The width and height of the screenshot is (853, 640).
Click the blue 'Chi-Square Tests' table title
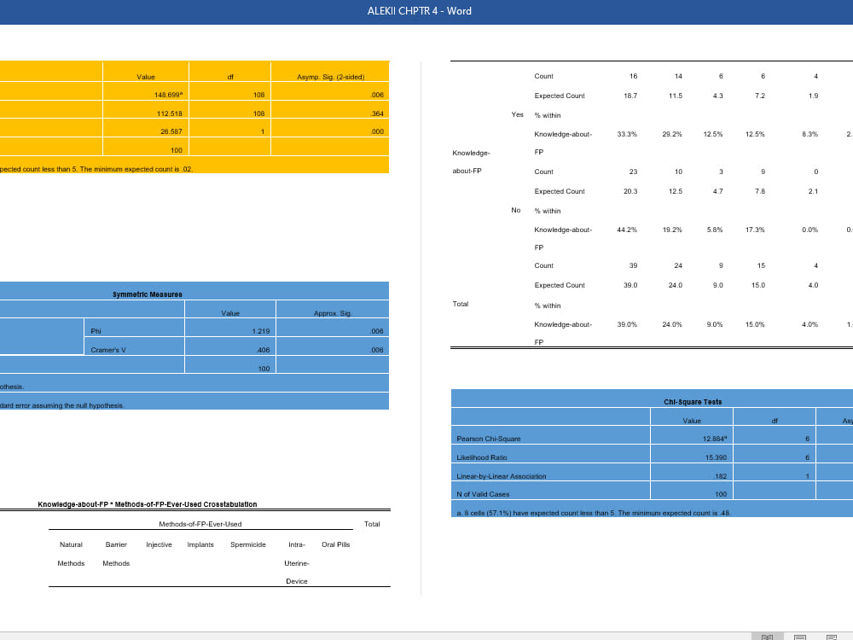(693, 402)
